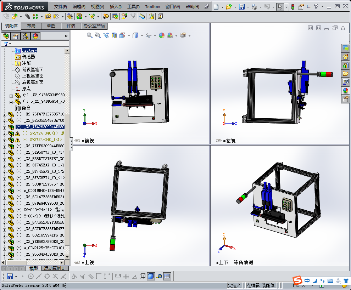
Task: Open the Toolbox menu
Action: click(x=152, y=7)
